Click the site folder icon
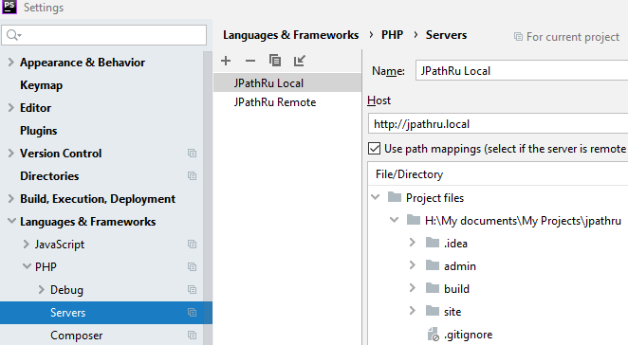 [433, 311]
